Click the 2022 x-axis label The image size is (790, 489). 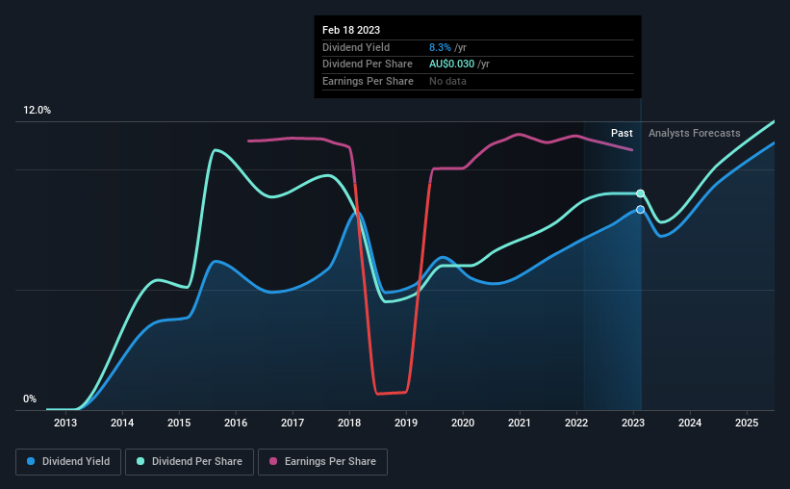[x=576, y=423]
